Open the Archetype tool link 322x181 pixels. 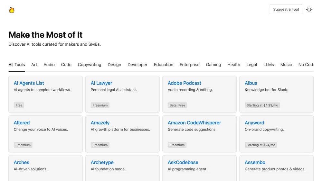coord(102,162)
